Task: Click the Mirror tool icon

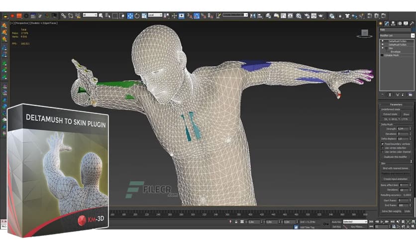Action: 253,16
